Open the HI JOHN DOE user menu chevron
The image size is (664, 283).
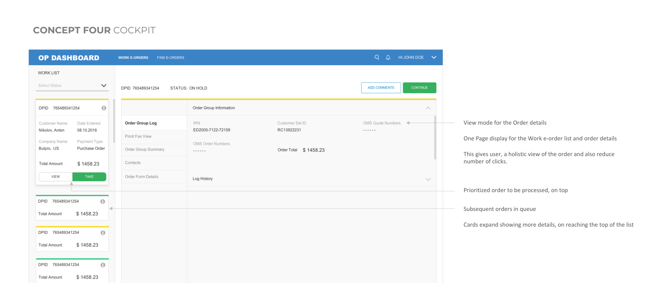[x=434, y=57]
